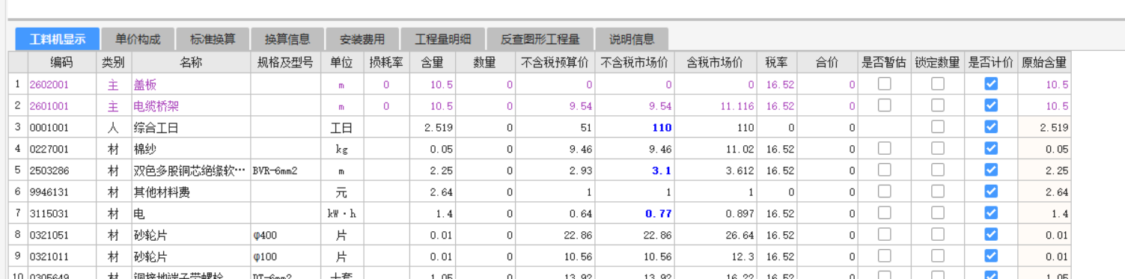Enable 锁定数量 for 棉纱 row
This screenshot has height=279, width=1125.
[938, 149]
